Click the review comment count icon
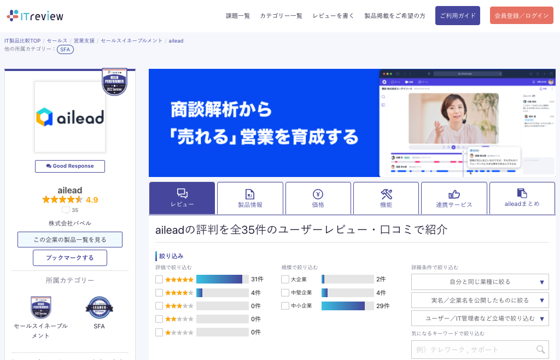This screenshot has width=560, height=360. [x=66, y=210]
